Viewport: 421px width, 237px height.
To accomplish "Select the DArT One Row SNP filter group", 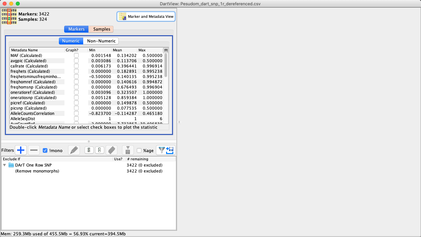I will [33, 165].
